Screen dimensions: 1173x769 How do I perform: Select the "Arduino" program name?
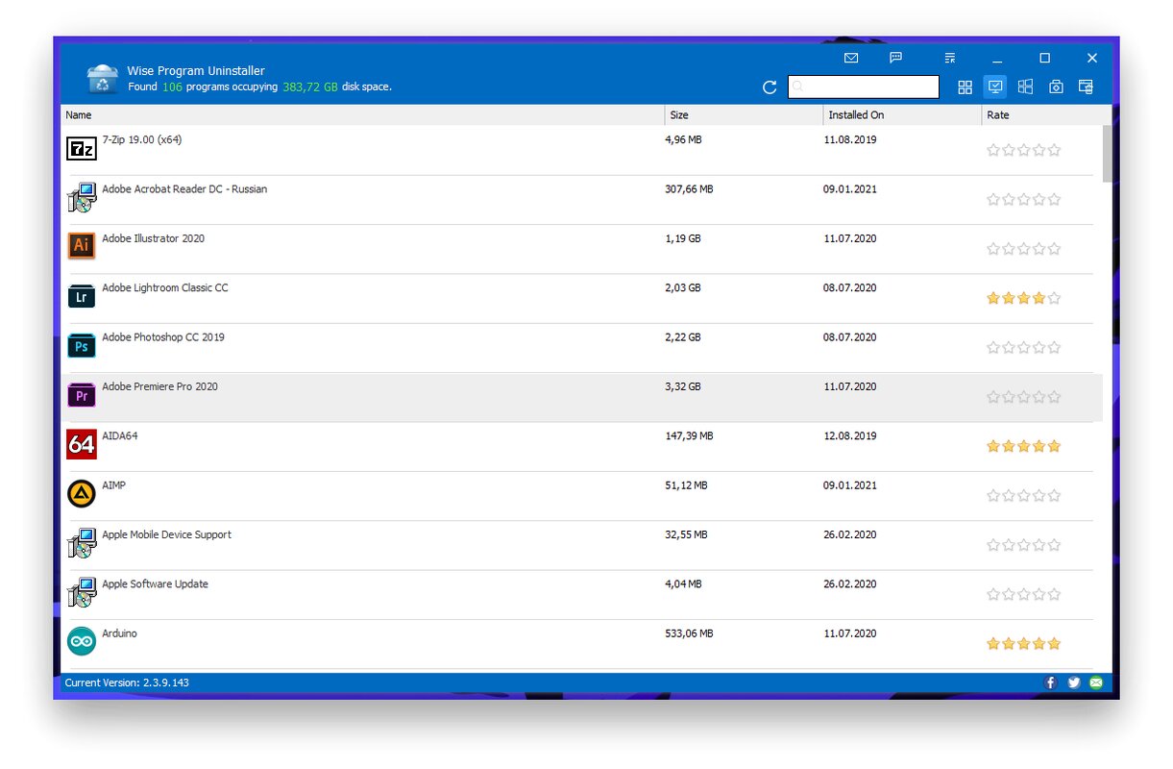point(120,633)
